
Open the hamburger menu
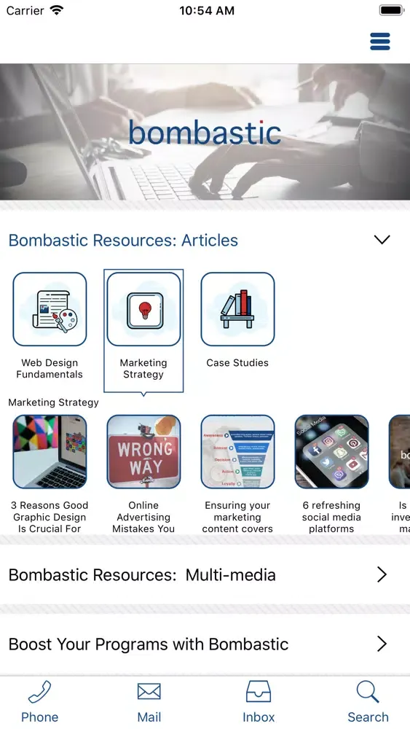[x=380, y=42]
